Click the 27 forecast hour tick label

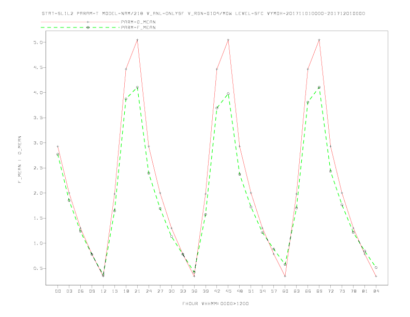(160, 291)
